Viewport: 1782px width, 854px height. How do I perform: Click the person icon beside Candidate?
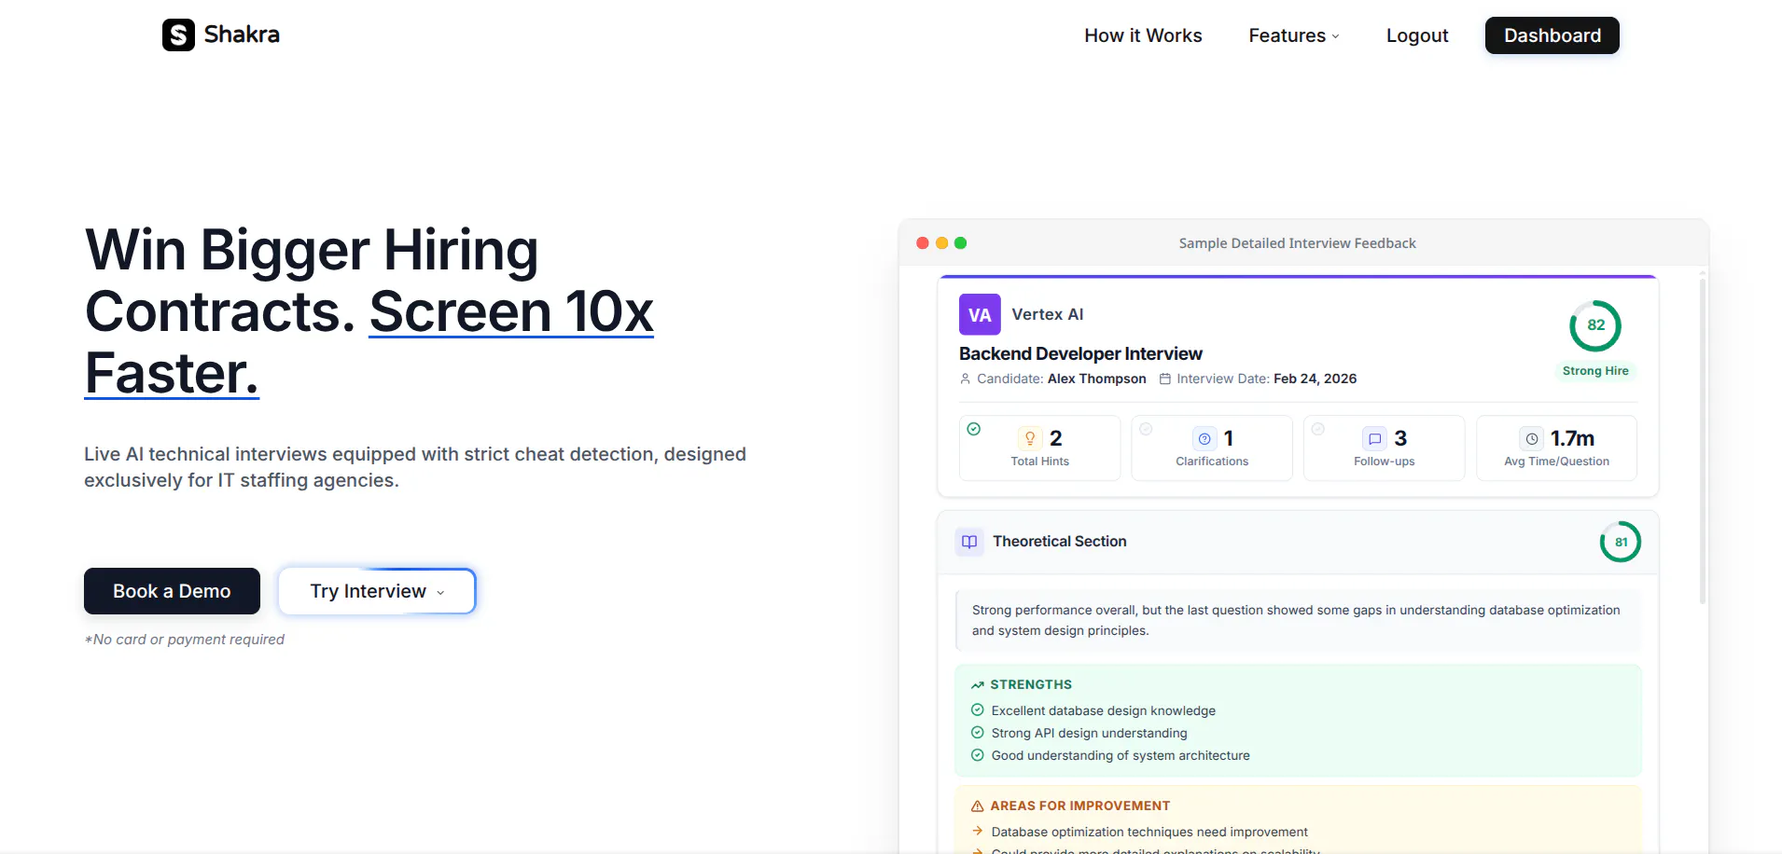(966, 379)
